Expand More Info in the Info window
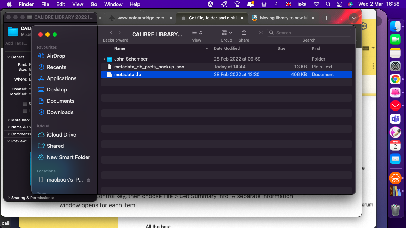 point(8,120)
